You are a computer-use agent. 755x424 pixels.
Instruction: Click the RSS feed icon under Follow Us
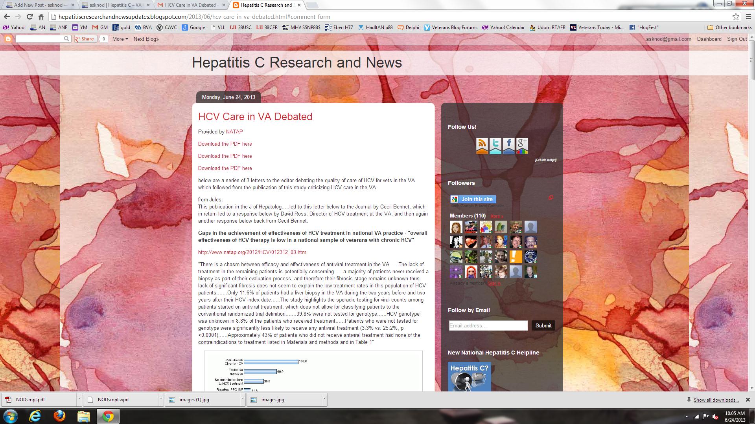[482, 145]
